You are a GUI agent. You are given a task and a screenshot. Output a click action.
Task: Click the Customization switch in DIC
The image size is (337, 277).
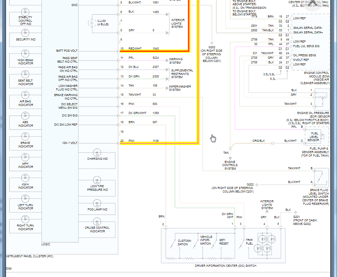(173, 243)
